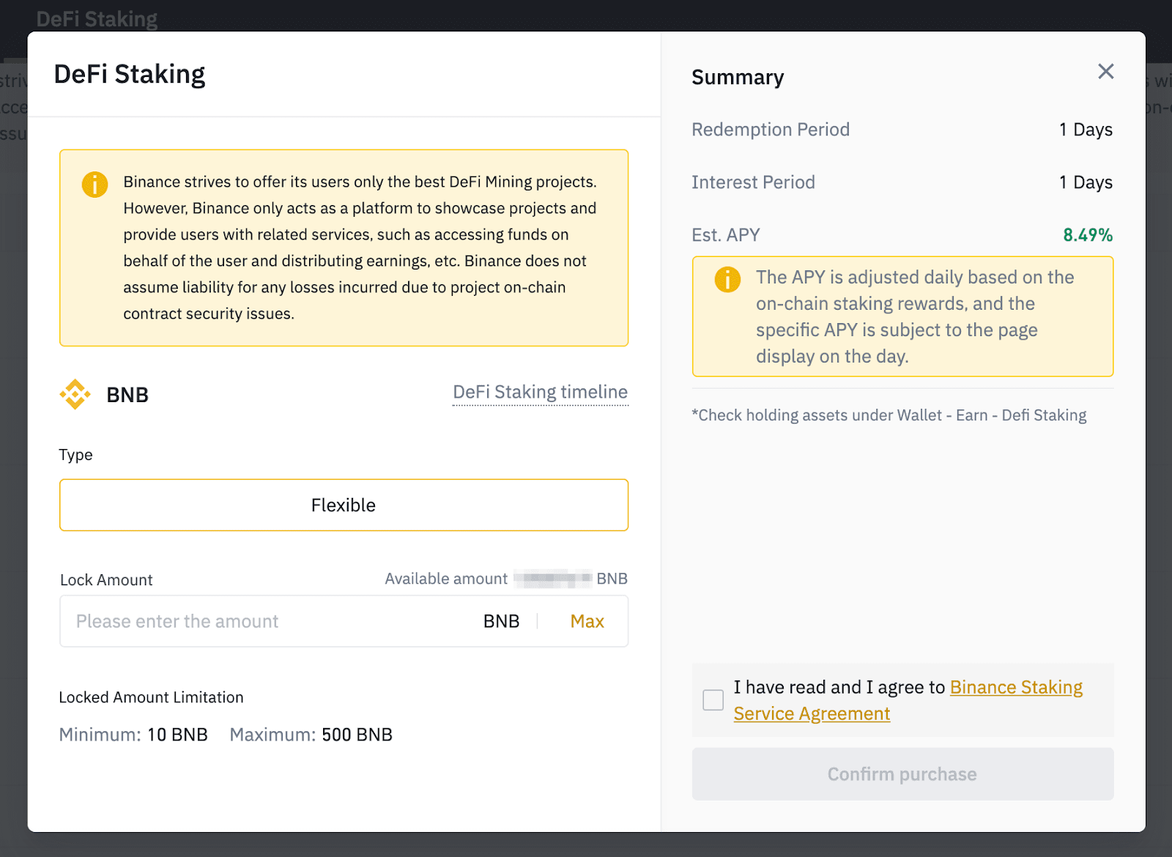The width and height of the screenshot is (1172, 857).
Task: Tick the Staking Service Agreement checkbox
Action: 713,700
